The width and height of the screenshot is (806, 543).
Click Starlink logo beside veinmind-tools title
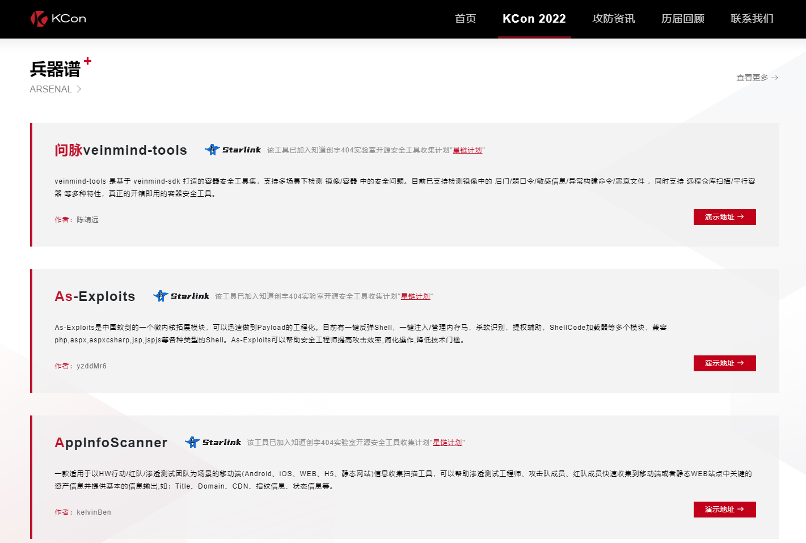point(233,150)
